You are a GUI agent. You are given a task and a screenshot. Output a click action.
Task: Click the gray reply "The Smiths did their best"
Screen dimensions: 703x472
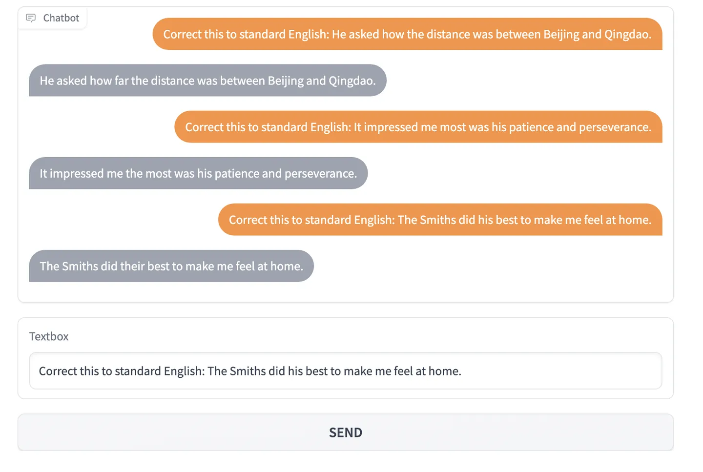(171, 266)
